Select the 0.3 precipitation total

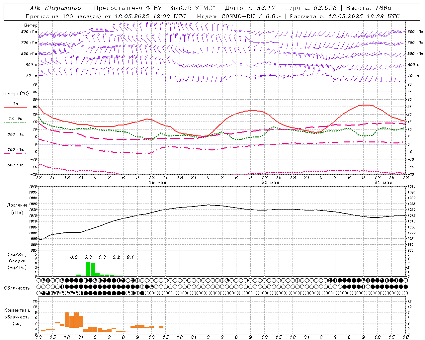pos(74,257)
